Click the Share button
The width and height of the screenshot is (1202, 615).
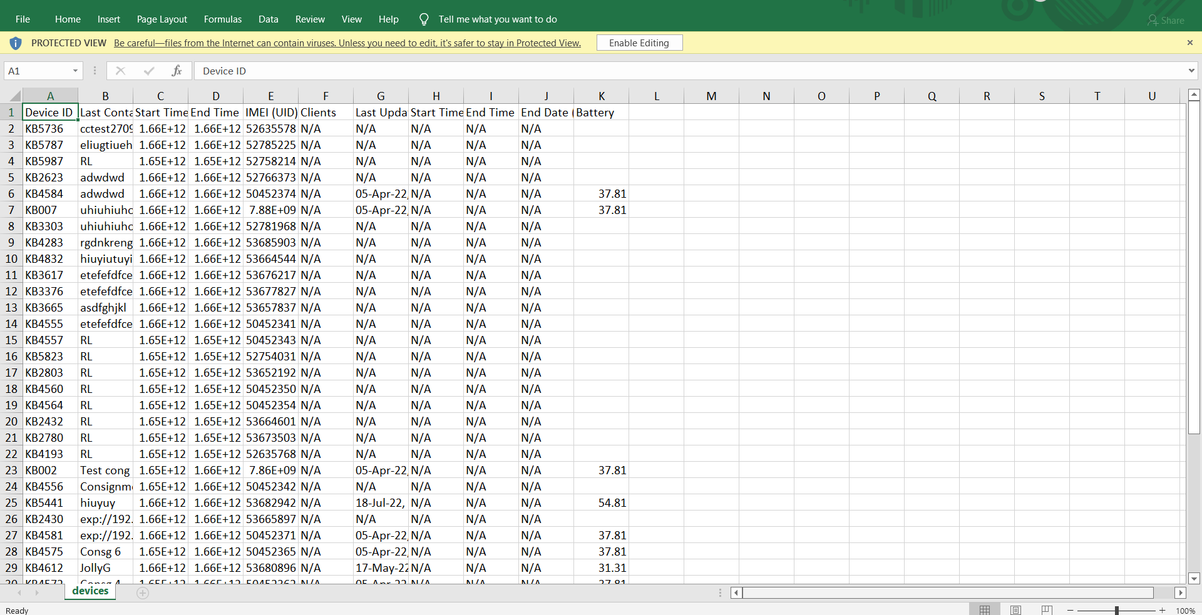[x=1166, y=20]
